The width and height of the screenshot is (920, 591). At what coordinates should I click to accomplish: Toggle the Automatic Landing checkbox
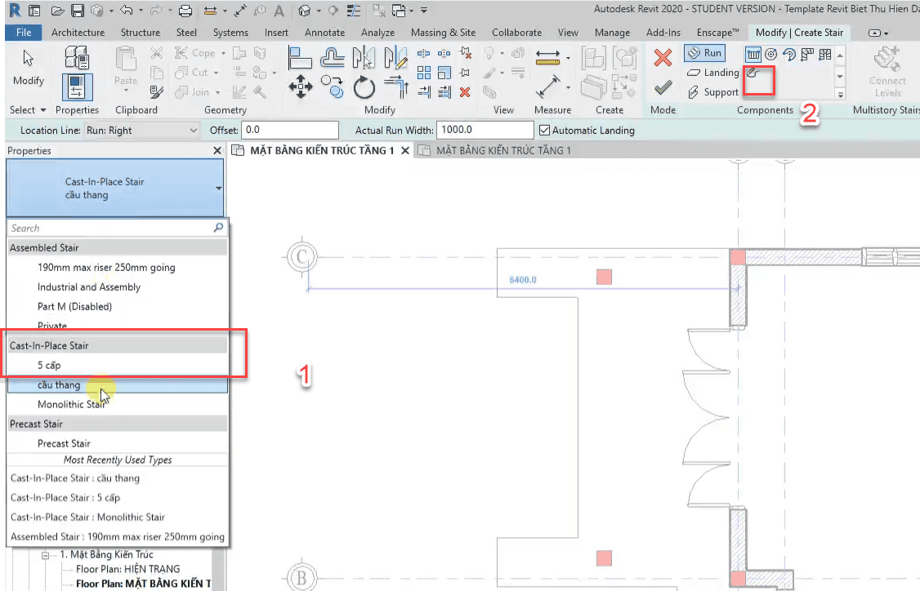tap(544, 130)
